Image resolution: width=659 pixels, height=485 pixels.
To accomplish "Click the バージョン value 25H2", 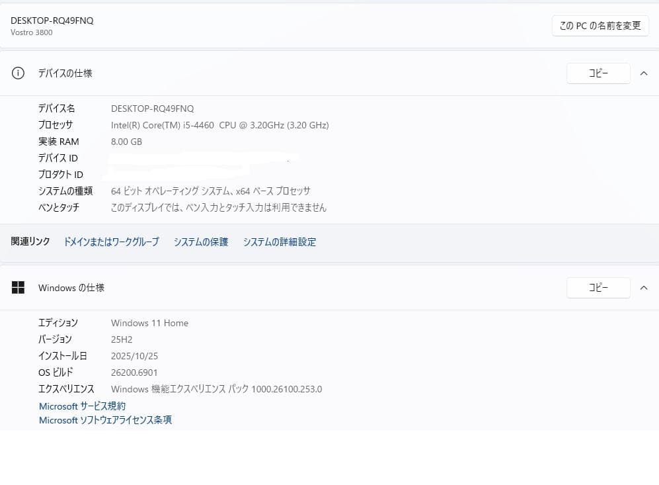I will click(x=121, y=339).
